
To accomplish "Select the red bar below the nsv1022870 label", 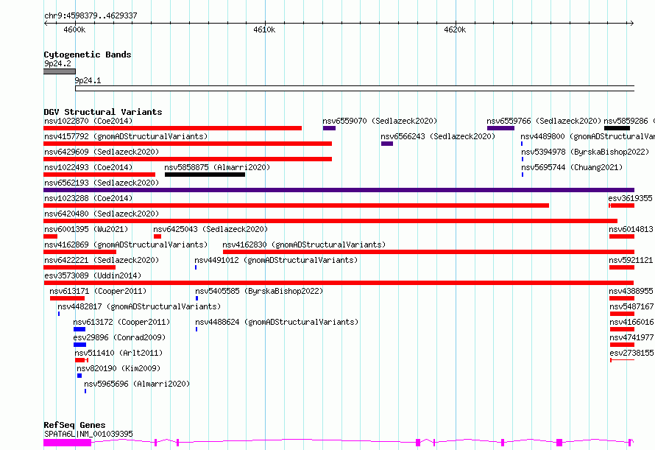I will 172,128.
